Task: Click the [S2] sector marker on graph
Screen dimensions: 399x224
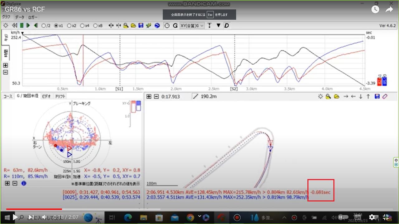Action: point(234,89)
